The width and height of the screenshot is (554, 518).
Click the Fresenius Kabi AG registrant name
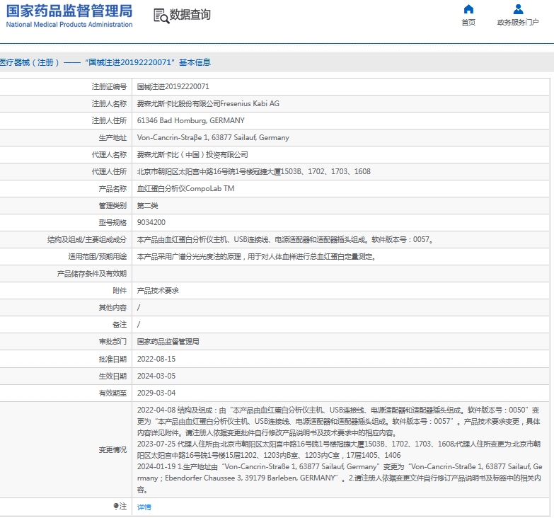208,103
